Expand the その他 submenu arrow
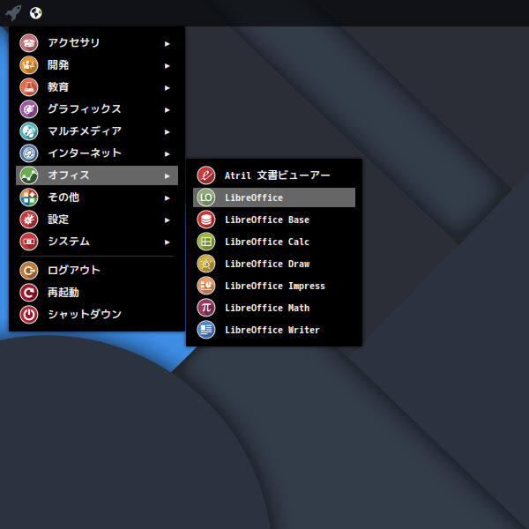Viewport: 529px width, 529px height. (x=167, y=198)
